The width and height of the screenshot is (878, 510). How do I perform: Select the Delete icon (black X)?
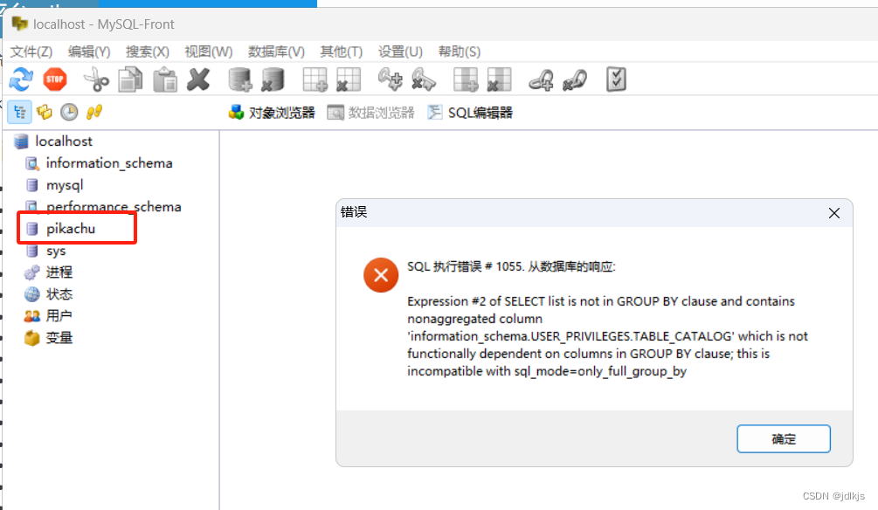coord(197,79)
